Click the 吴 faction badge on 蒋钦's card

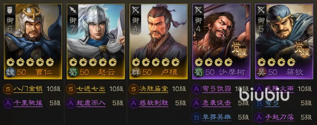coord(261,72)
